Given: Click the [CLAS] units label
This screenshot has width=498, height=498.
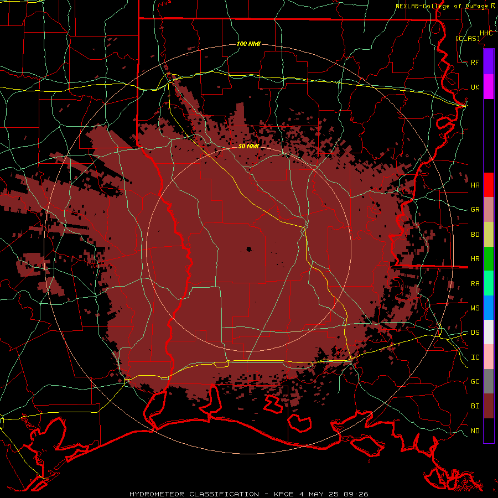Looking at the screenshot, I should click(x=468, y=38).
